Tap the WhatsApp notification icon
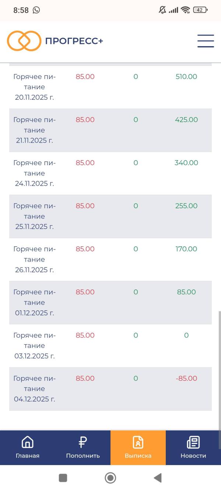The height and width of the screenshot is (492, 221). point(36,10)
